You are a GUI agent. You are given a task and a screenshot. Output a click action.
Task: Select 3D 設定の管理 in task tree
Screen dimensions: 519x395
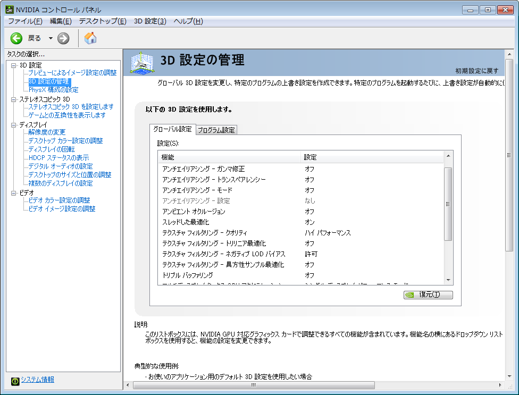[x=49, y=81]
